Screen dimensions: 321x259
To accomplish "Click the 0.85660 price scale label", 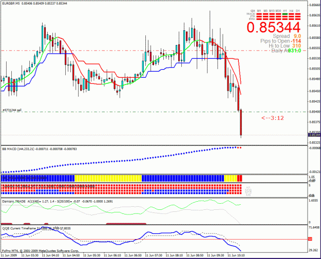I will [x=315, y=5].
